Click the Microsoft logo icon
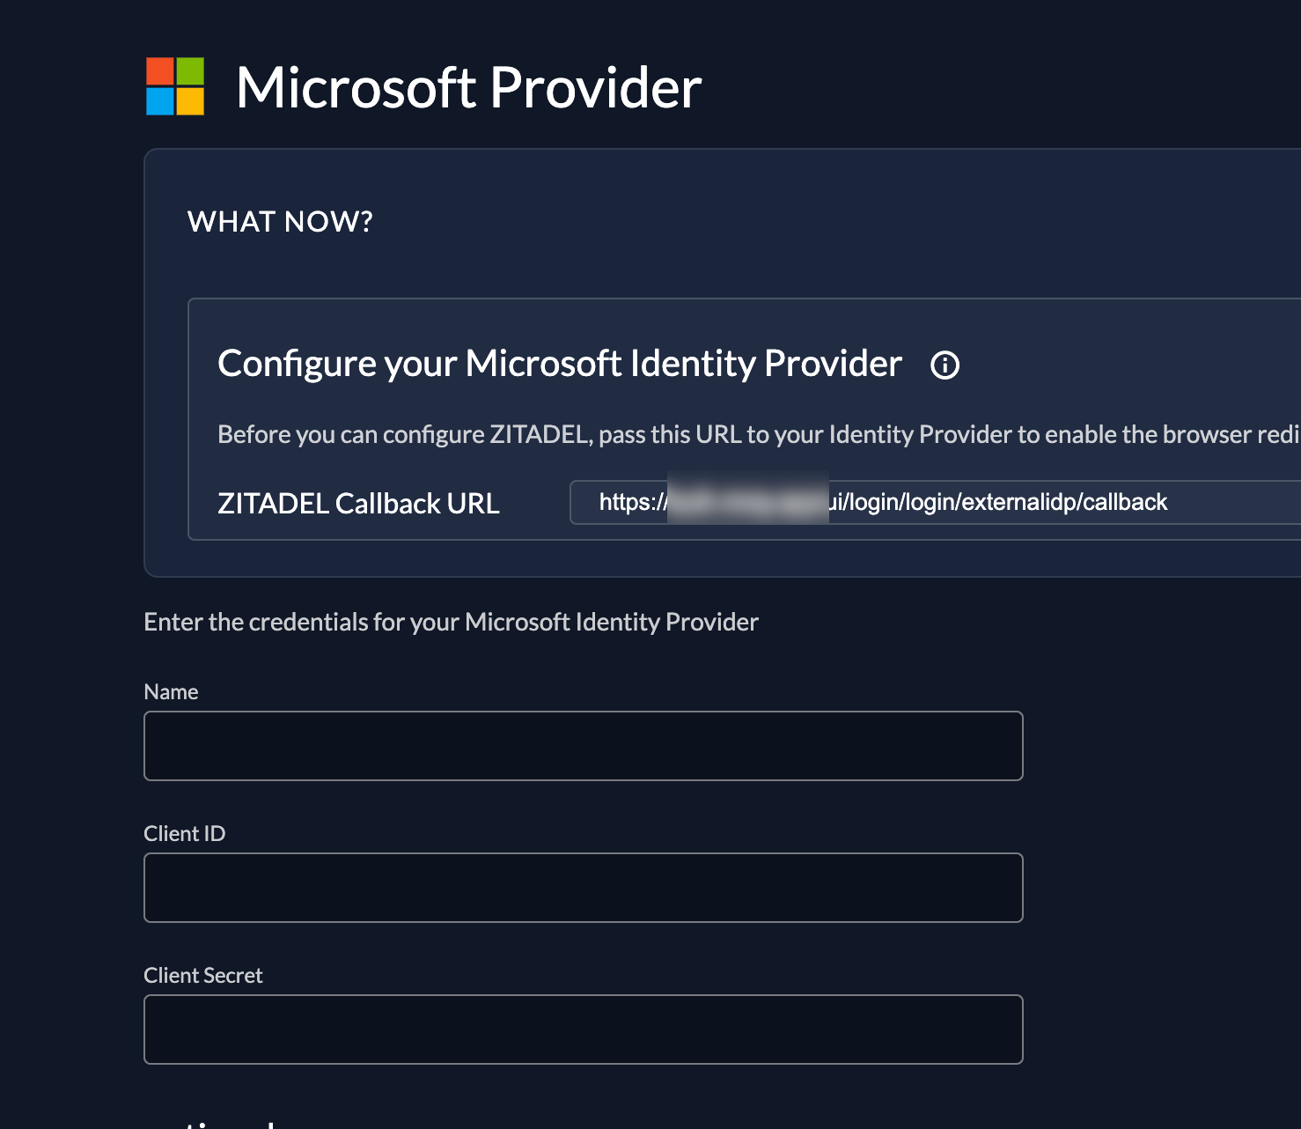Screen dimensions: 1301x1129 point(175,86)
